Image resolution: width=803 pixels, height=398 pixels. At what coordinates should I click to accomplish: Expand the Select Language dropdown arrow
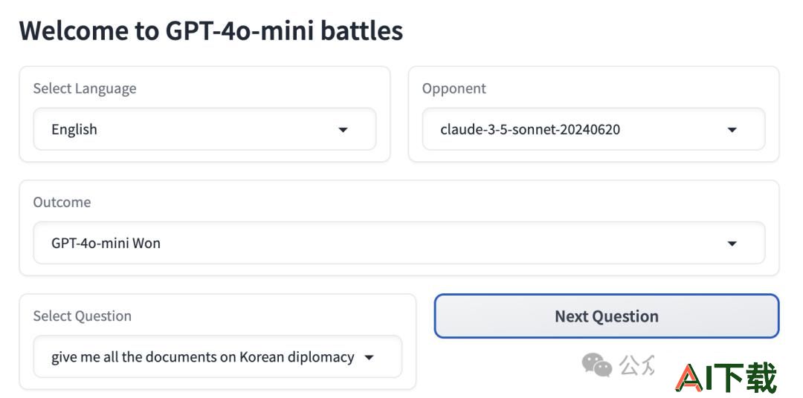[x=343, y=130]
